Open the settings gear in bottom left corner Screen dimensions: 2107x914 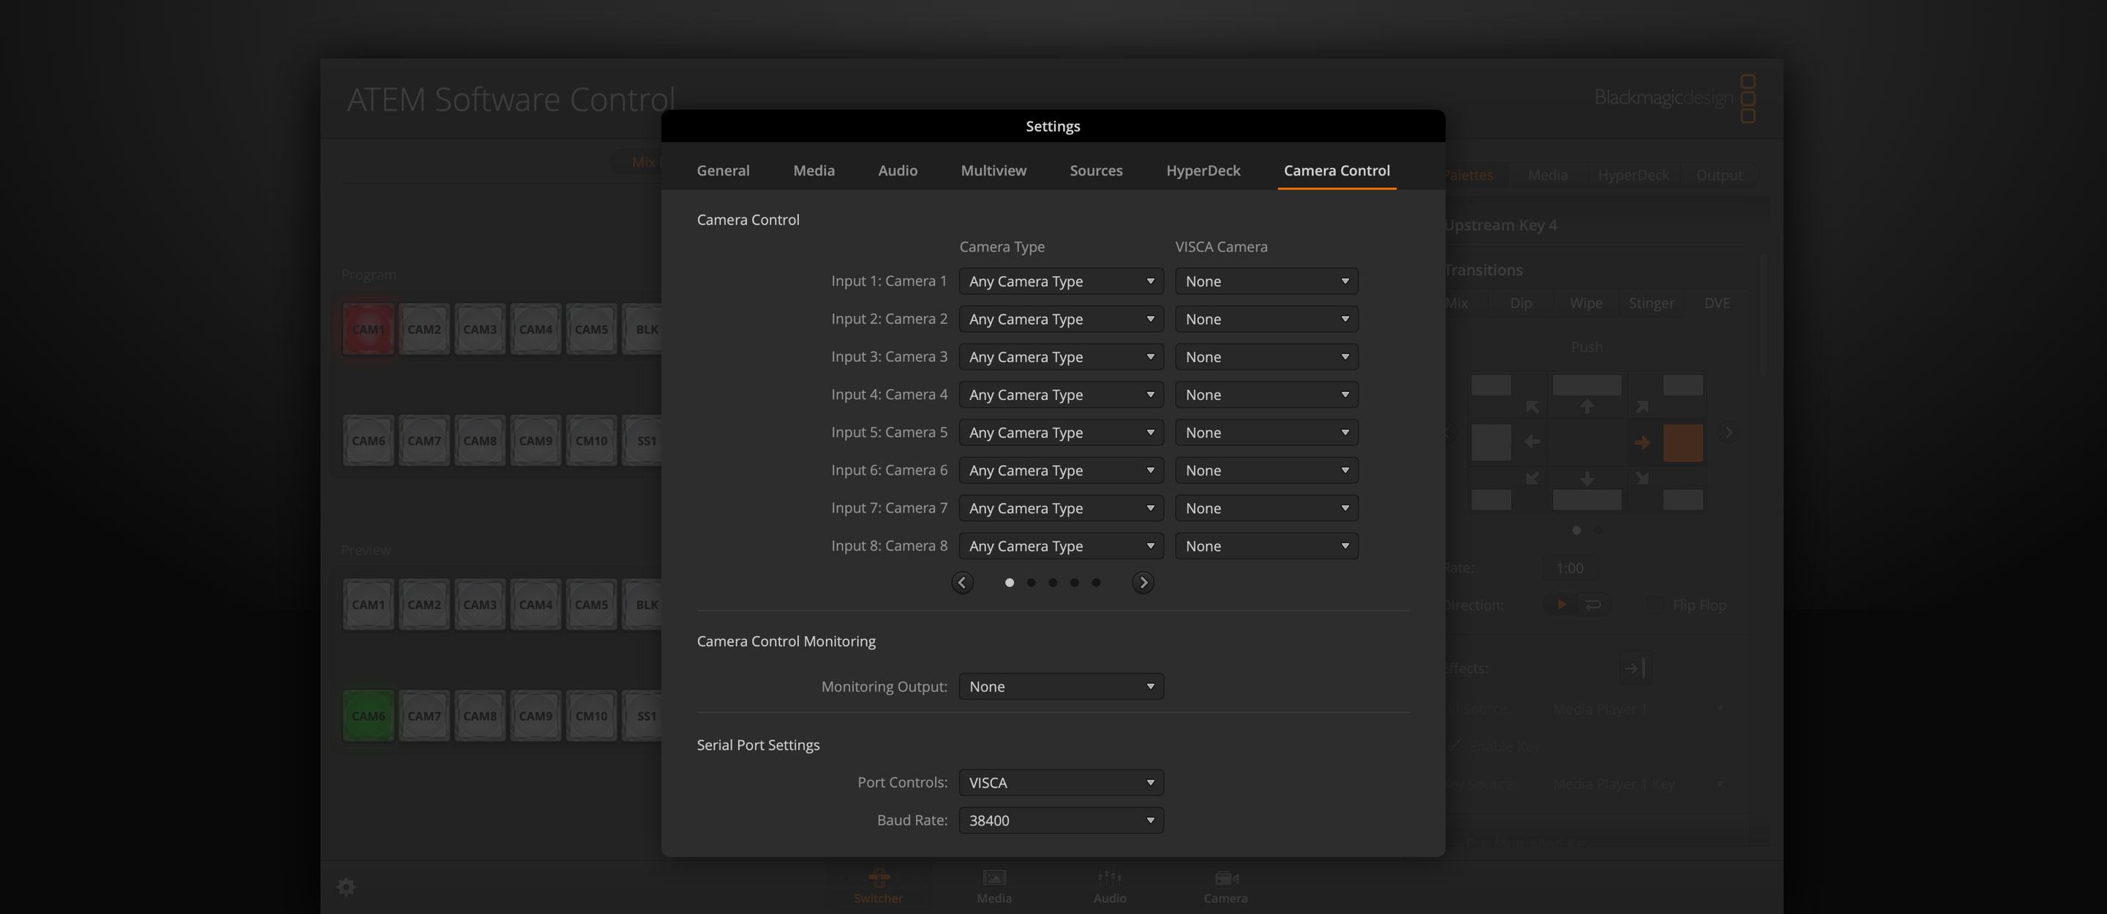[346, 886]
